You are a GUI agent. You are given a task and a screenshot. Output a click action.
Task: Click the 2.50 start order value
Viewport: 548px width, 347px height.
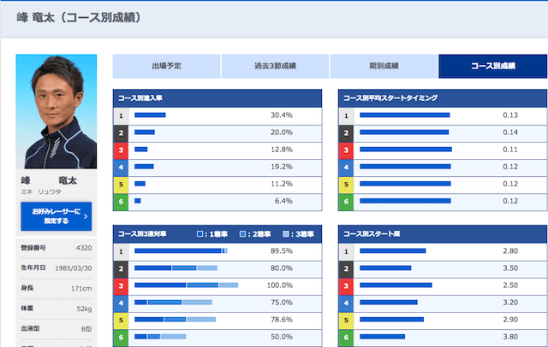tap(510, 285)
